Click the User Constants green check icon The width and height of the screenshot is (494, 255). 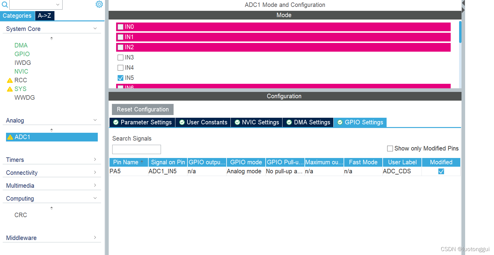182,122
